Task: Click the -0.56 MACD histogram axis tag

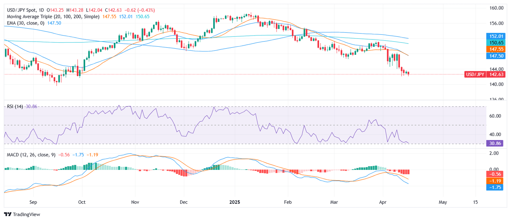Action: point(494,174)
